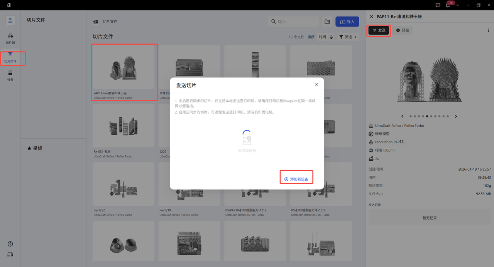494x267 pixels.
Task: Click the 1229 file label
Action: point(163,152)
